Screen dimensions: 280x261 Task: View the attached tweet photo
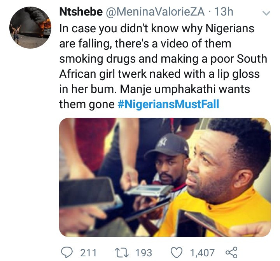coord(164,177)
